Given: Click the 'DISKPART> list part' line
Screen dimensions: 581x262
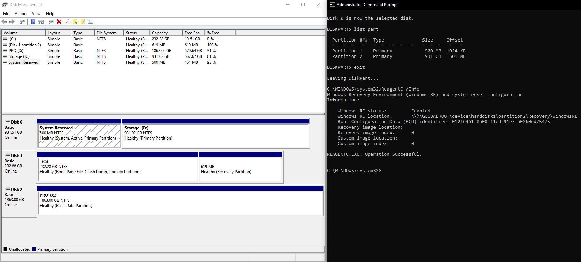Looking at the screenshot, I should (x=352, y=29).
